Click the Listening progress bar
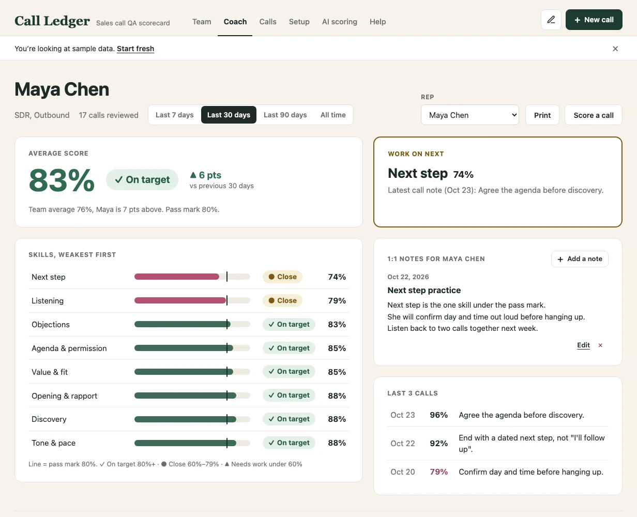Viewport: 637px width, 517px height. click(192, 300)
